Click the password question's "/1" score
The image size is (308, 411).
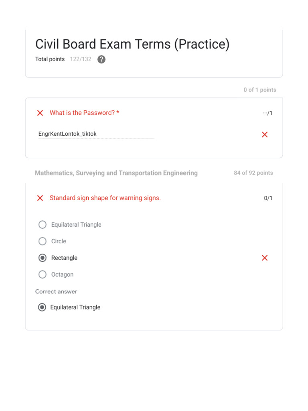click(268, 113)
